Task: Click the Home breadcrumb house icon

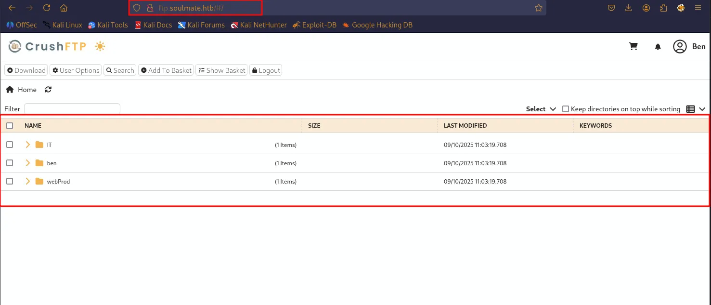Action: [10, 90]
